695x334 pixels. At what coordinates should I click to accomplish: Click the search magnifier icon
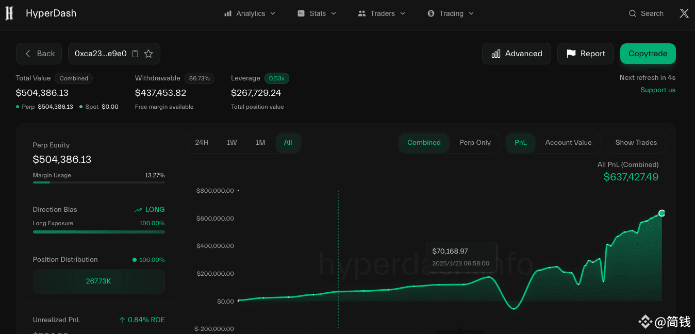(x=633, y=13)
